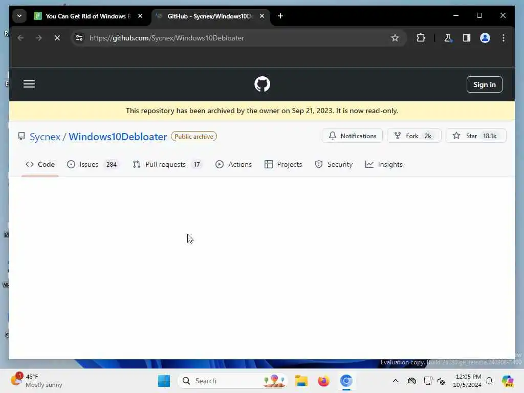
Task: Open the Security tab
Action: [334, 164]
